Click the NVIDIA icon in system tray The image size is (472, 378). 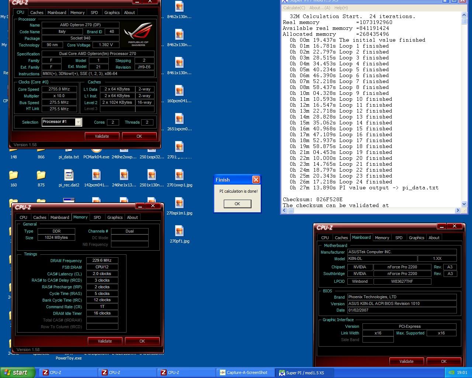pyautogui.click(x=451, y=372)
